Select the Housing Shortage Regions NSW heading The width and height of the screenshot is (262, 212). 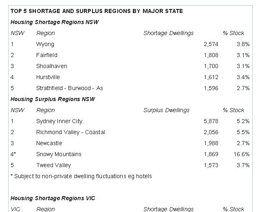55,22
